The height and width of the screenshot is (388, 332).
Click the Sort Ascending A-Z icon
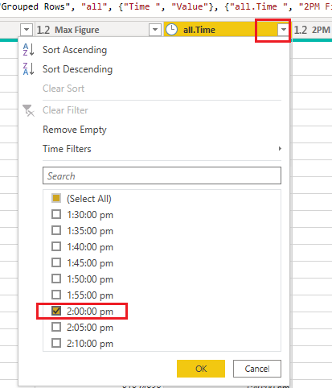point(28,50)
